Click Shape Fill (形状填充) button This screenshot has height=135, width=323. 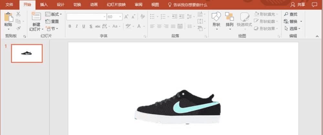(x=266, y=14)
